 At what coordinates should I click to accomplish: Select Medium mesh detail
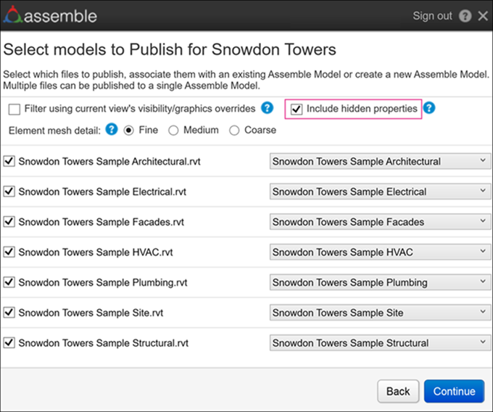pyautogui.click(x=174, y=131)
